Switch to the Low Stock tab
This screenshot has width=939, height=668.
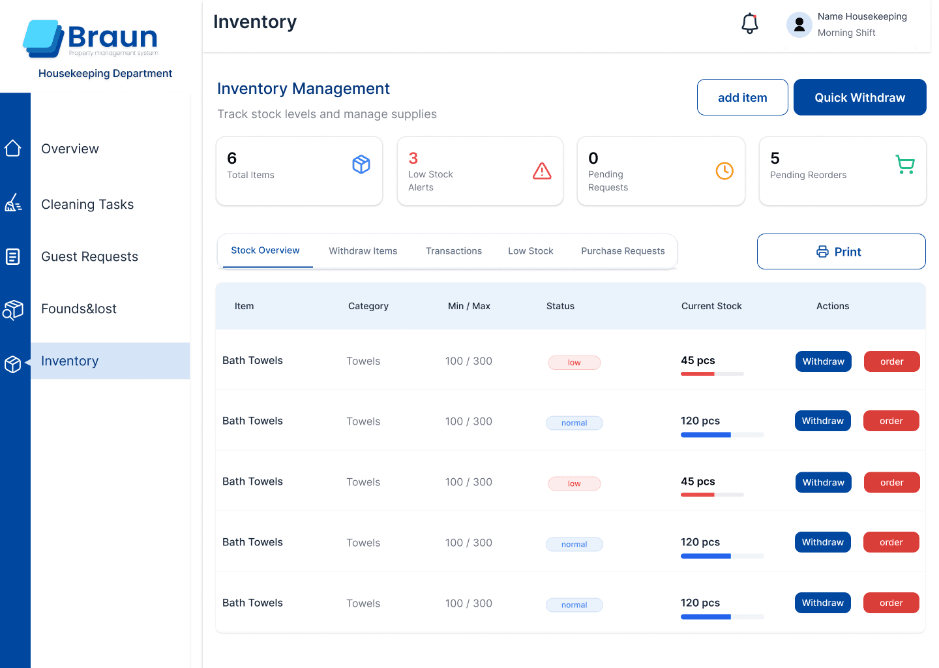[531, 251]
